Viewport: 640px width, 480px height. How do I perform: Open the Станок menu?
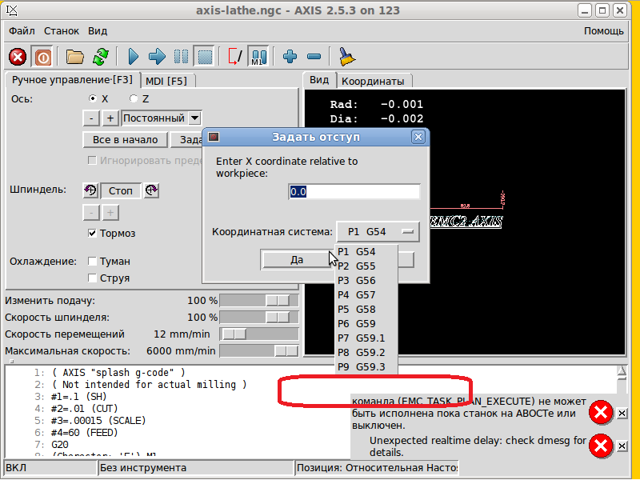62,31
